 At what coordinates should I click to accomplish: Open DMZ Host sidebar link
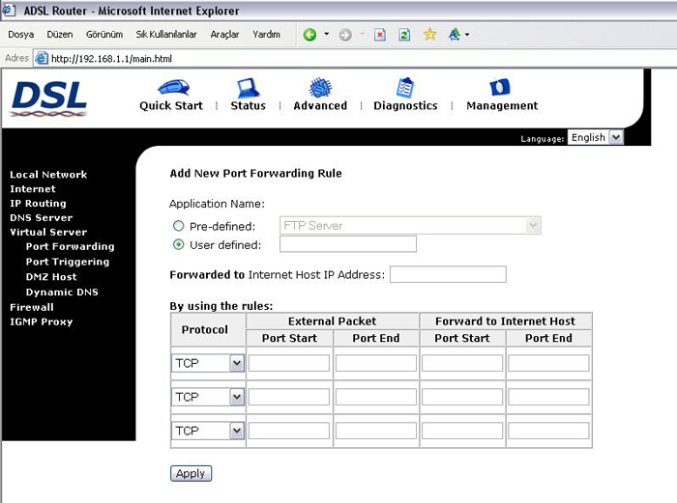pos(51,277)
